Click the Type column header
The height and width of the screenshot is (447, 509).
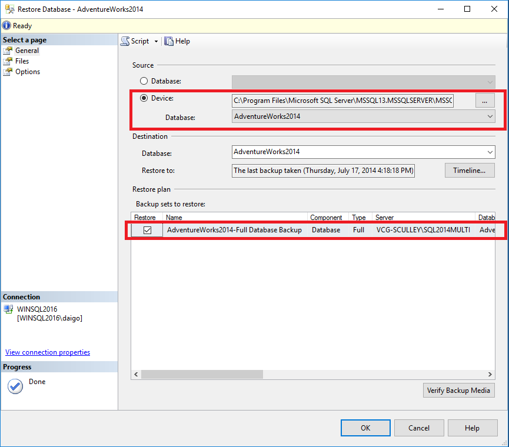(x=359, y=218)
